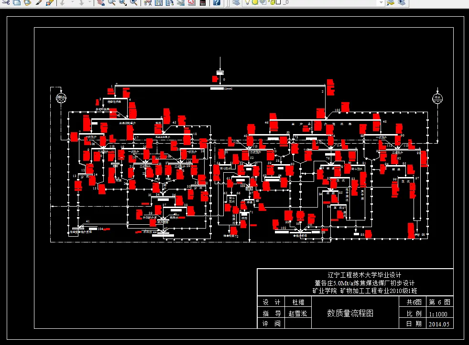Screen dimensions: 469x345
Task: Open the DesignCenter icon
Action: [x=159, y=2]
